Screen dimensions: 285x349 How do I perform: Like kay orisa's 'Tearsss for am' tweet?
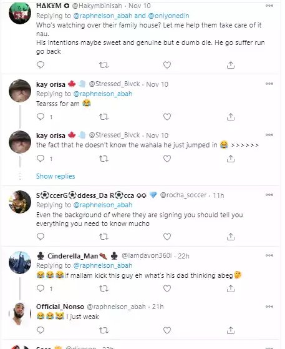click(x=167, y=117)
